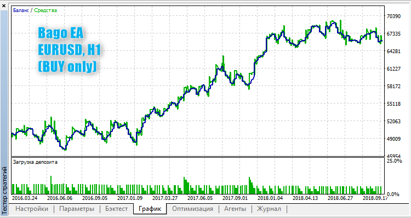Viewport: 411px width, 218px height.
Task: Click the 2017.06.05 date label
Action: 201,198
